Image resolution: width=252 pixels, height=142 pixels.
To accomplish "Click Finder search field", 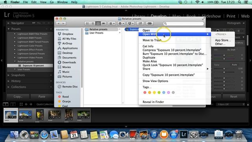I will click(x=183, y=24).
